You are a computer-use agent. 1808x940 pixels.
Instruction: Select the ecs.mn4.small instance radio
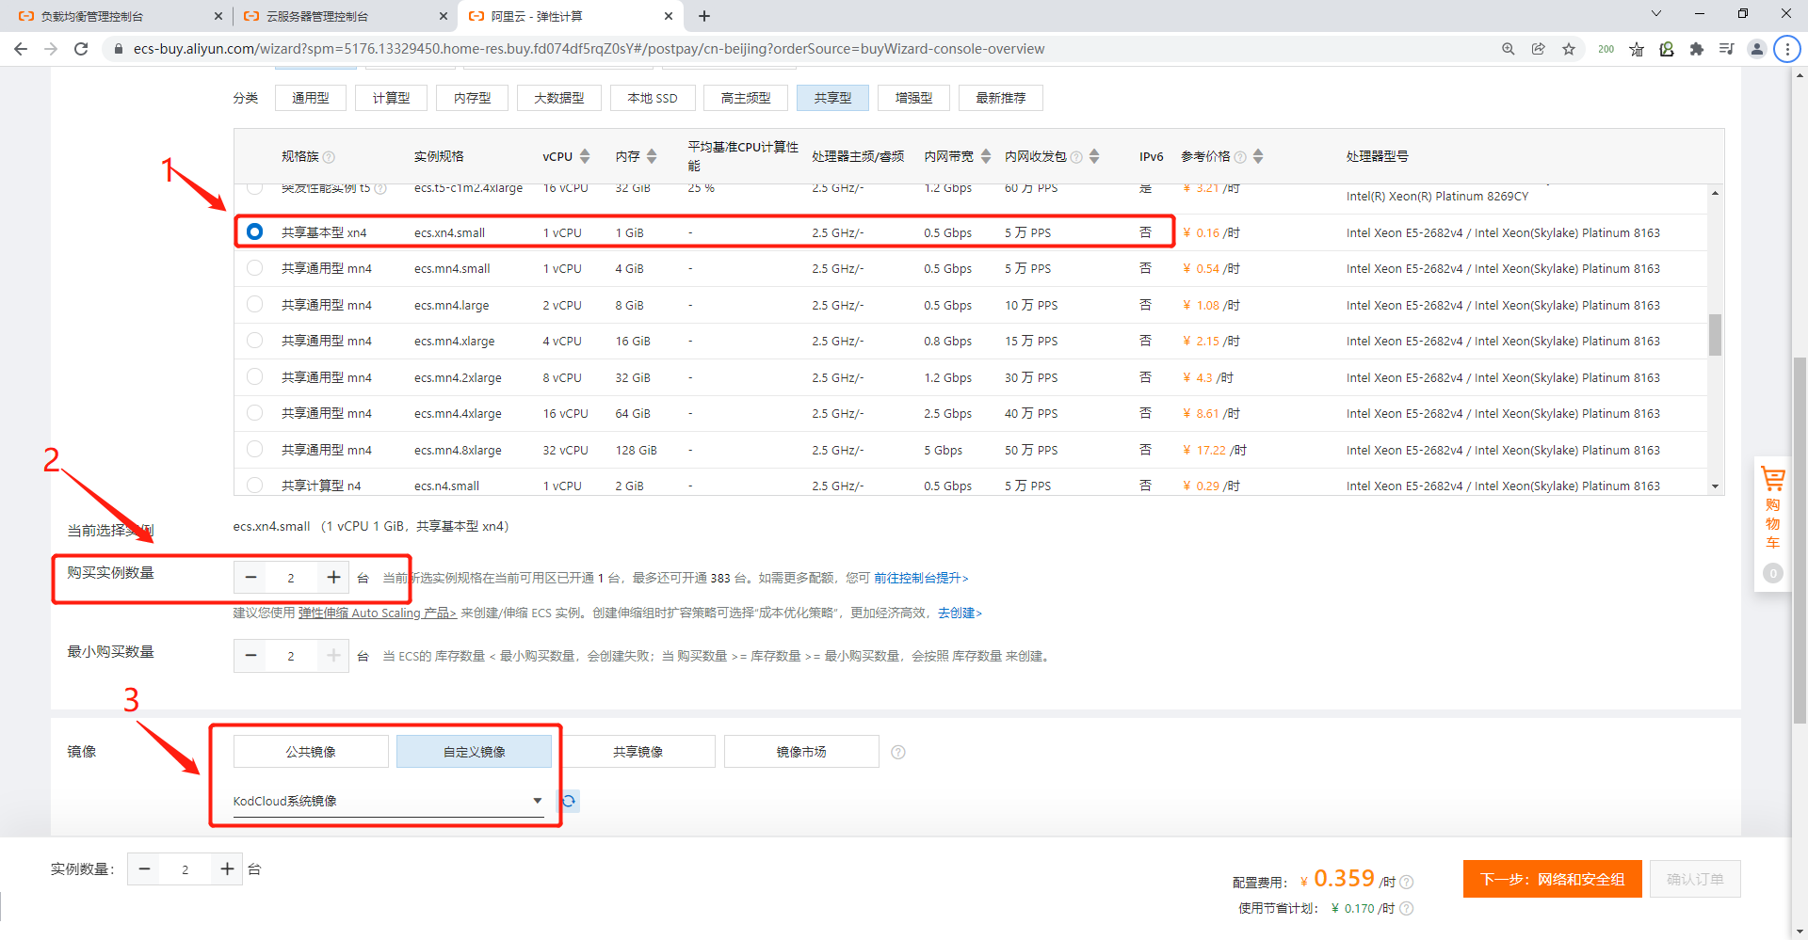tap(254, 268)
